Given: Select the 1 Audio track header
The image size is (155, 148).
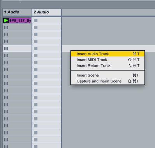Looking at the screenshot, I should [17, 12].
